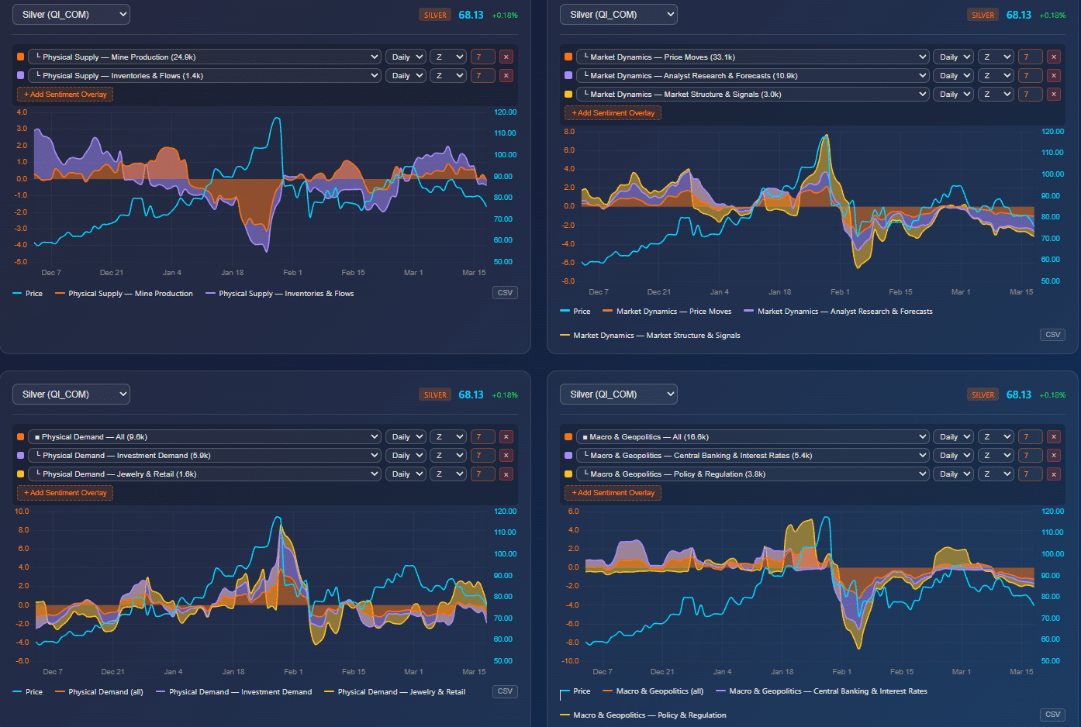Add Sentiment Overlay in Market Dynamics panel
Screen dimensions: 1081x727
click(x=613, y=113)
